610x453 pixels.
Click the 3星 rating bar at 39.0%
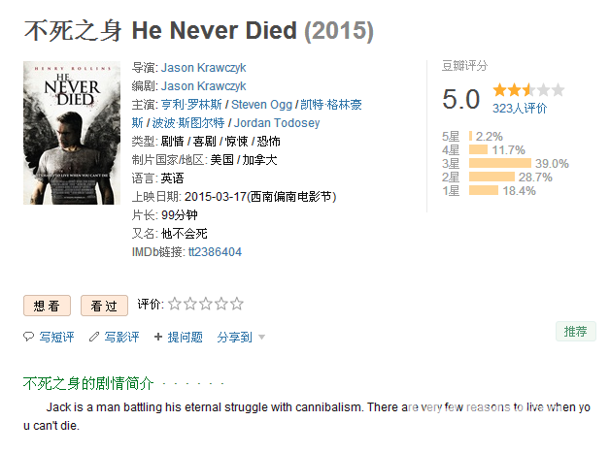[500, 163]
